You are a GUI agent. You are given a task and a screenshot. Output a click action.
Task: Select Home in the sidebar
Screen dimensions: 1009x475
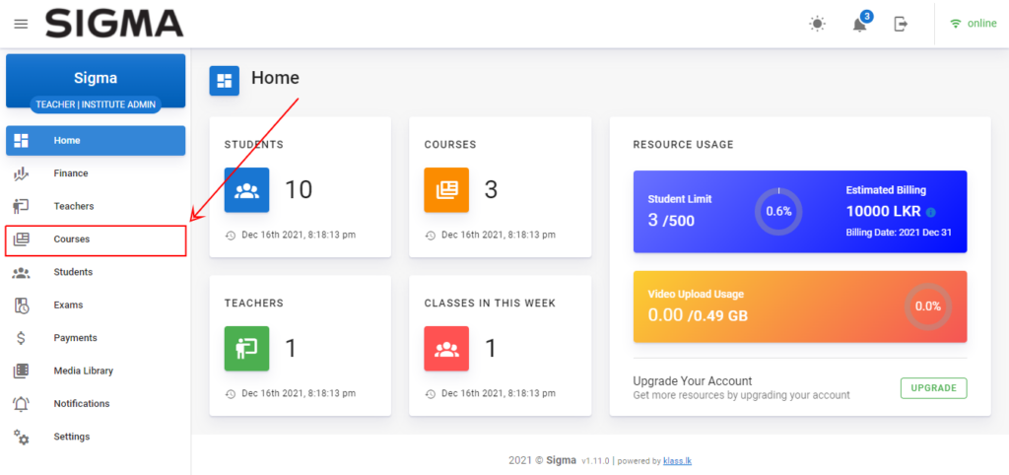pos(96,140)
